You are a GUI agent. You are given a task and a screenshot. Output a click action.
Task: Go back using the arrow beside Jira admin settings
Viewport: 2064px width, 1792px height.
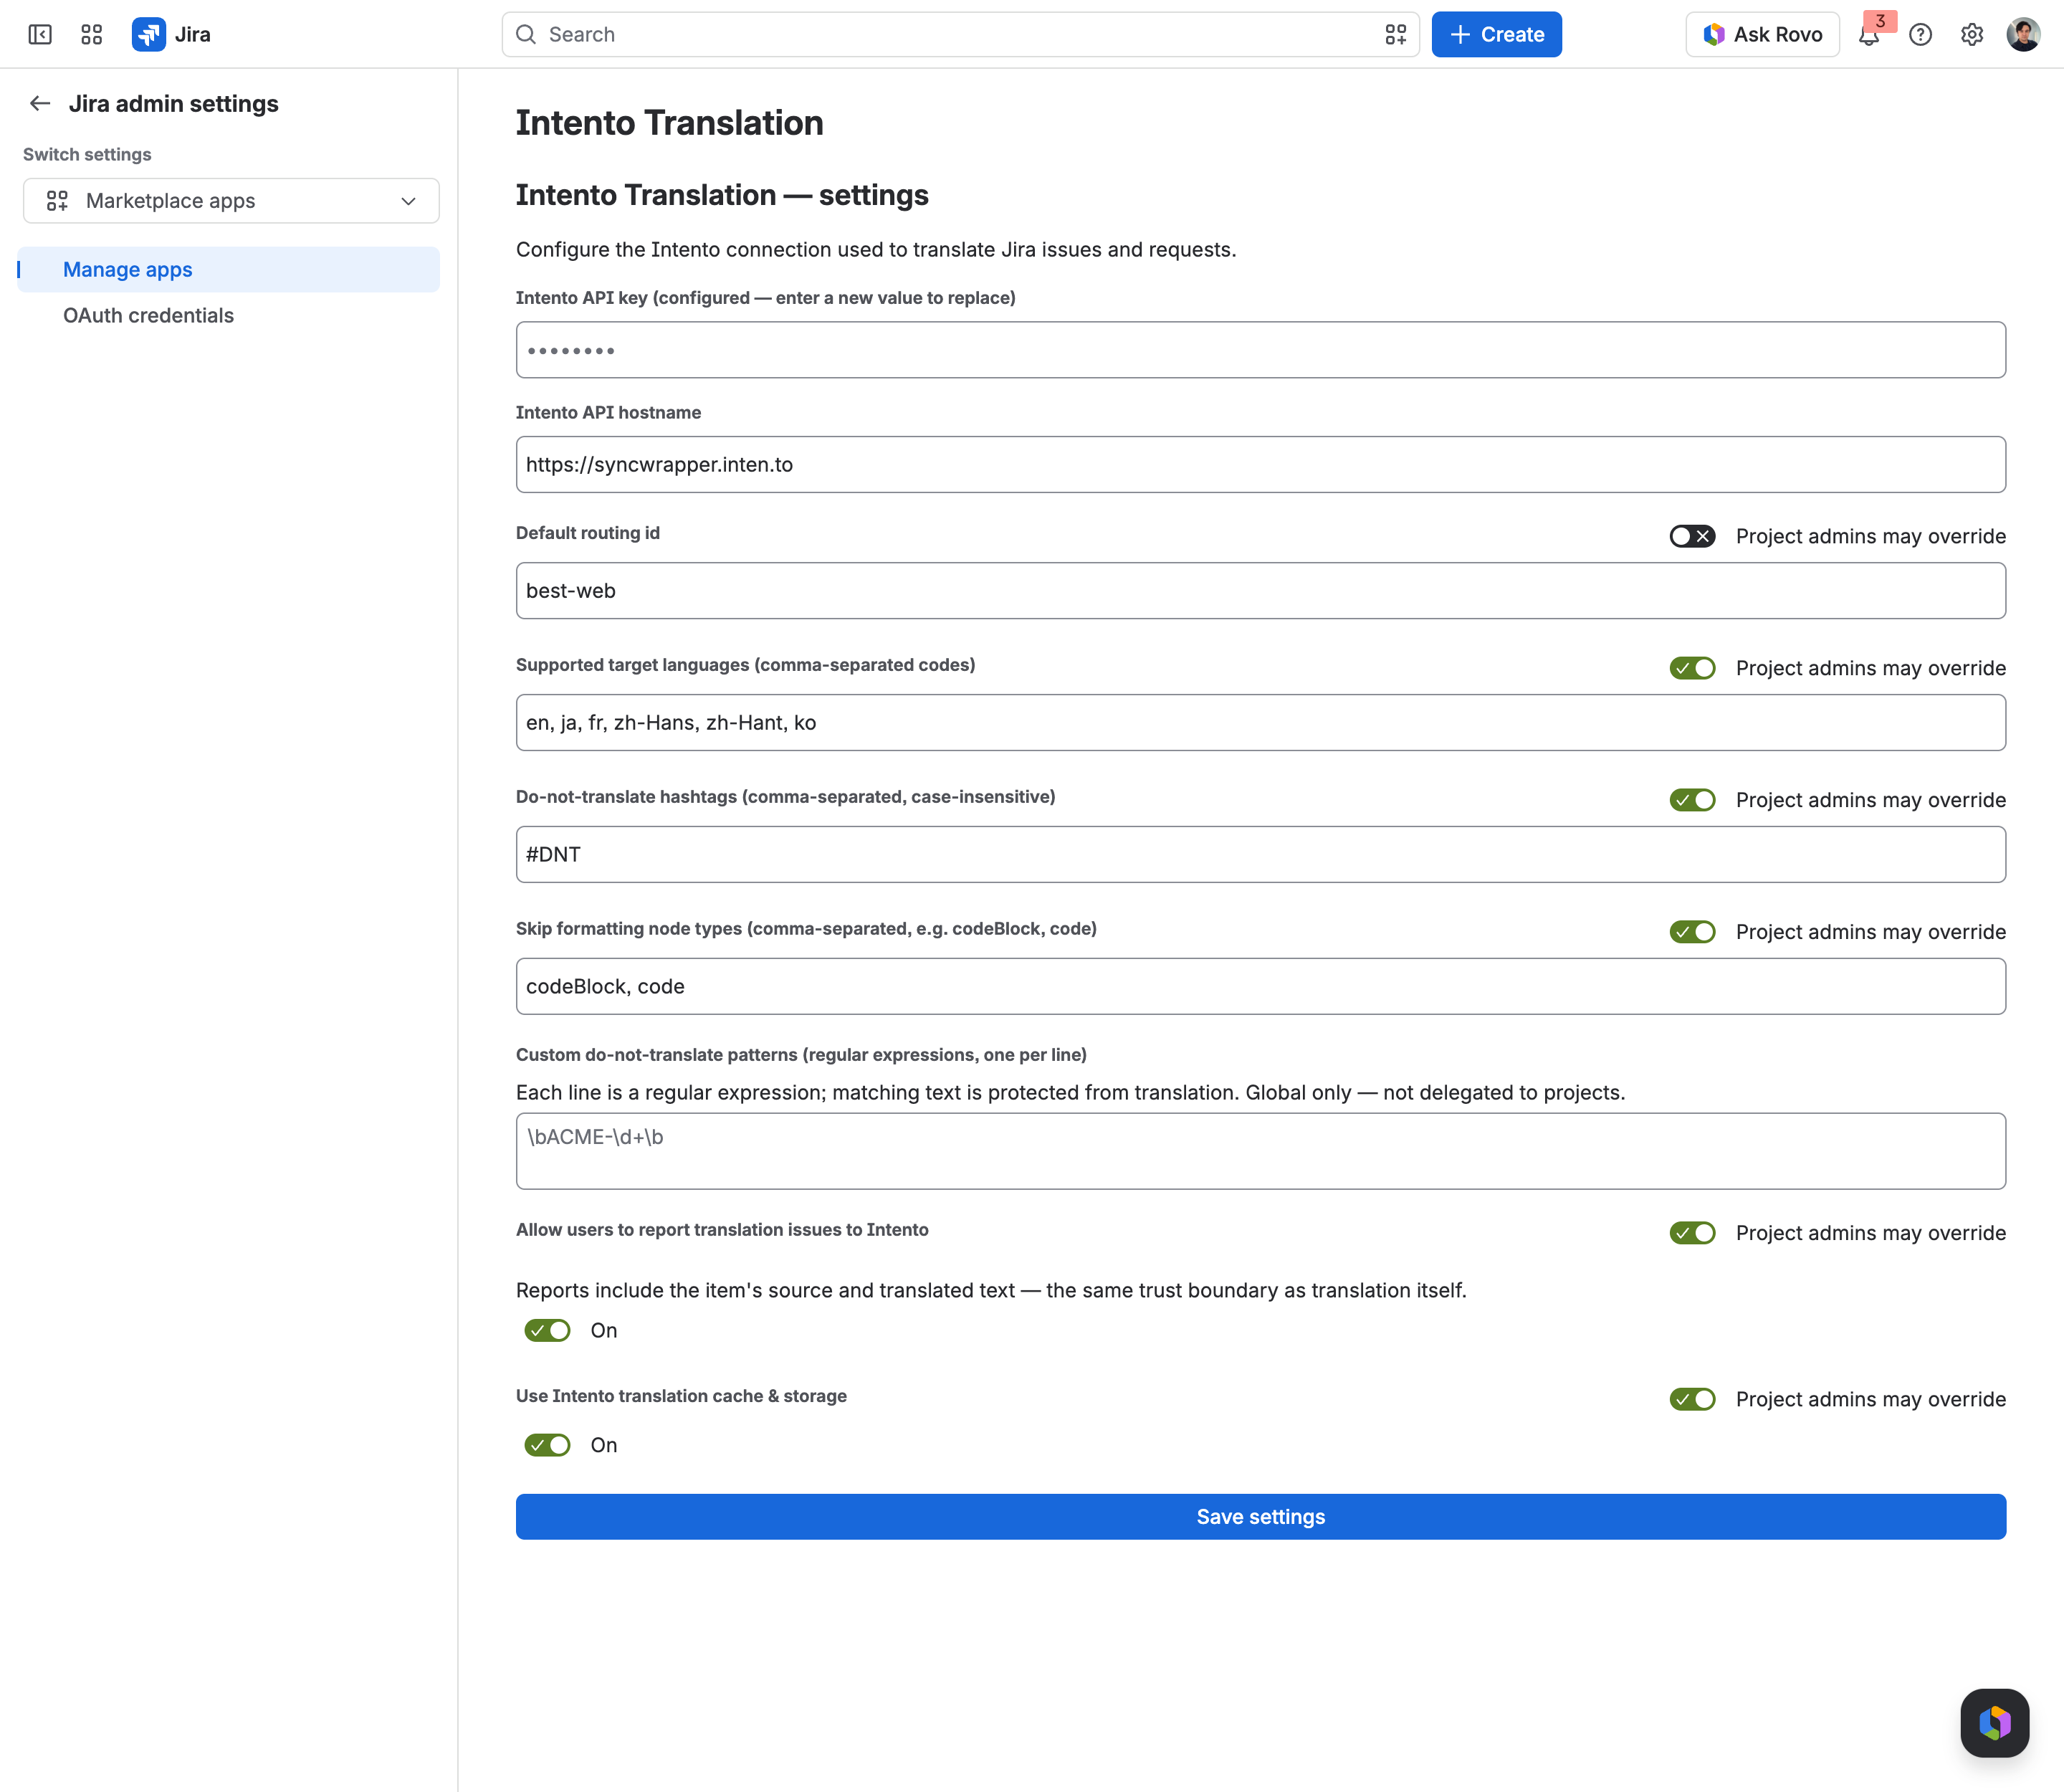point(40,103)
